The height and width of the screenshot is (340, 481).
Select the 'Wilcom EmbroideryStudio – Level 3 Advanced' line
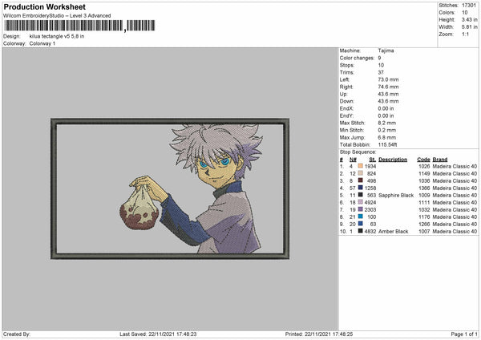pyautogui.click(x=57, y=16)
